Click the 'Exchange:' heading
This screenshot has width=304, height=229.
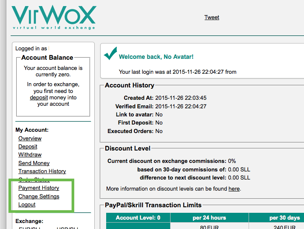[29, 221]
